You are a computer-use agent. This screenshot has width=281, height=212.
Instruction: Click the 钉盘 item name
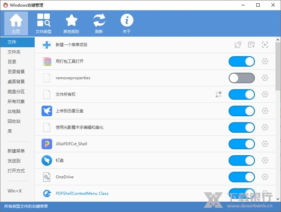[x=59, y=160]
